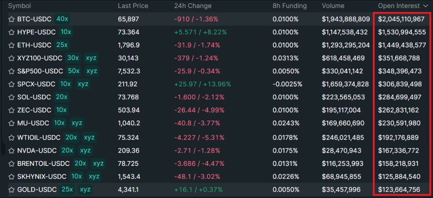Toggle favorite star on SPCX-USDC
The width and height of the screenshot is (433, 198).
pyautogui.click(x=11, y=84)
